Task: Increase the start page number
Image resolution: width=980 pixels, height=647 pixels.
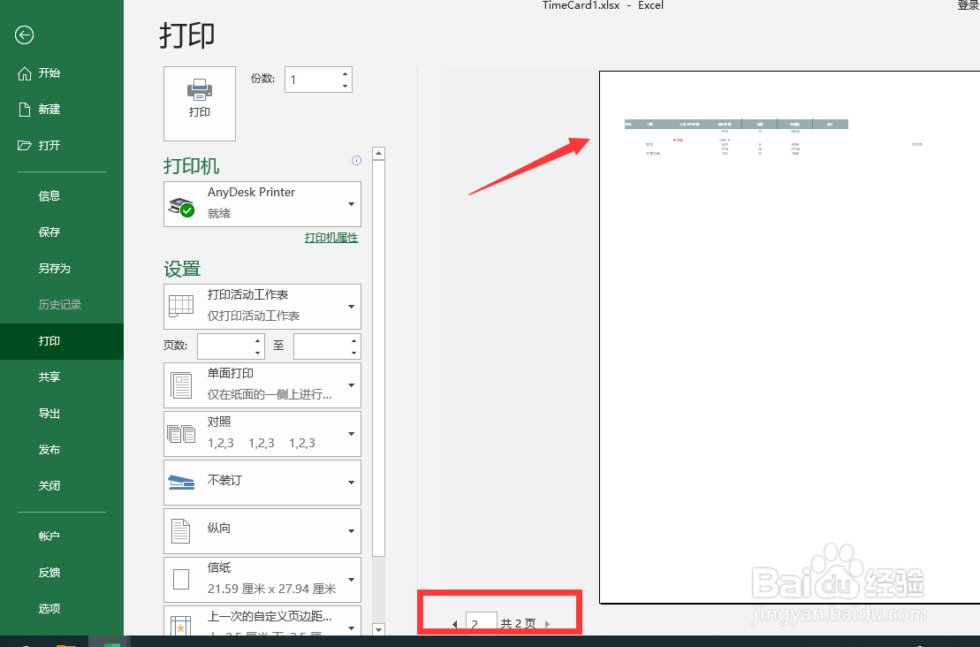Action: 257,340
